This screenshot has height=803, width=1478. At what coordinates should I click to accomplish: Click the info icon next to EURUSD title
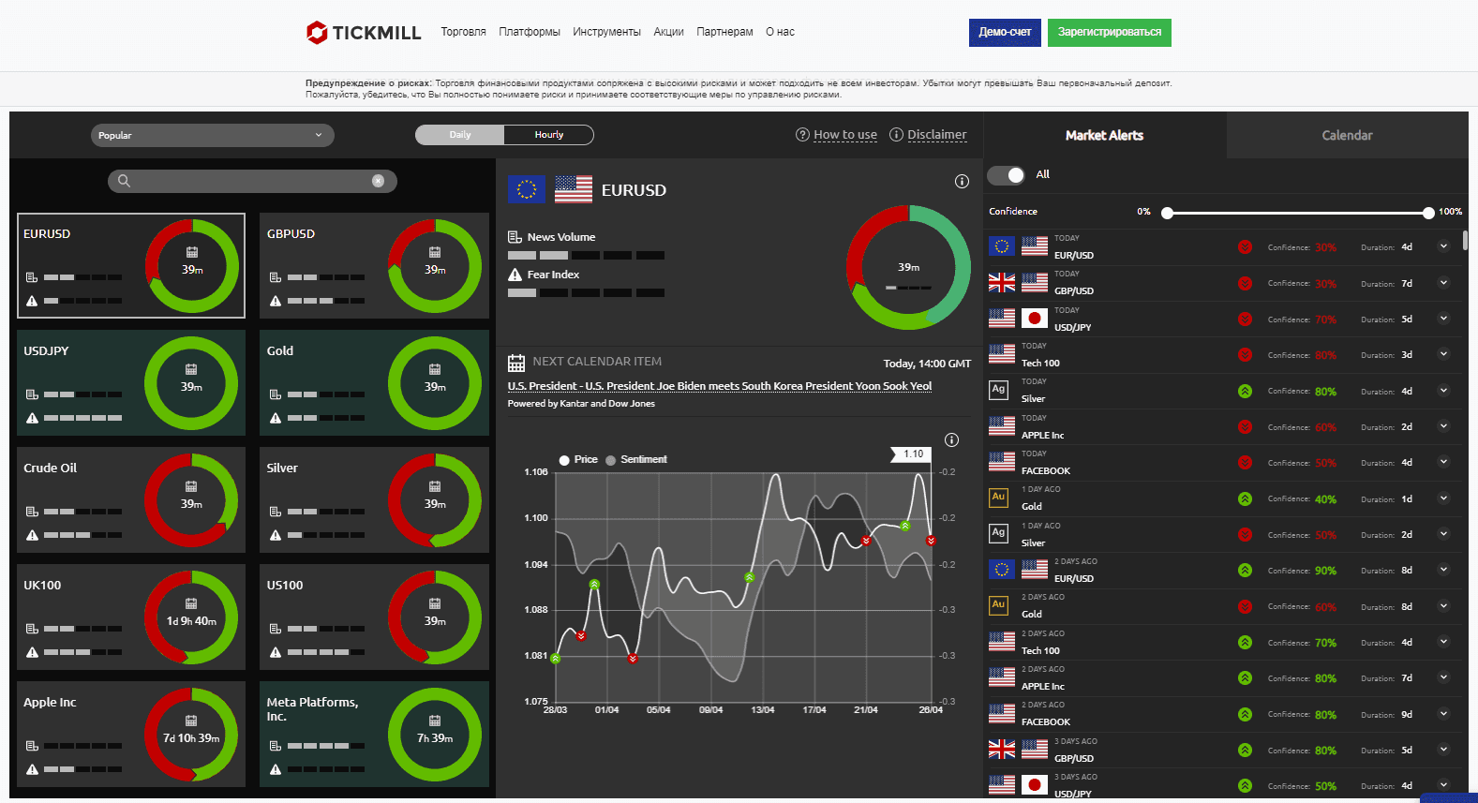(962, 182)
